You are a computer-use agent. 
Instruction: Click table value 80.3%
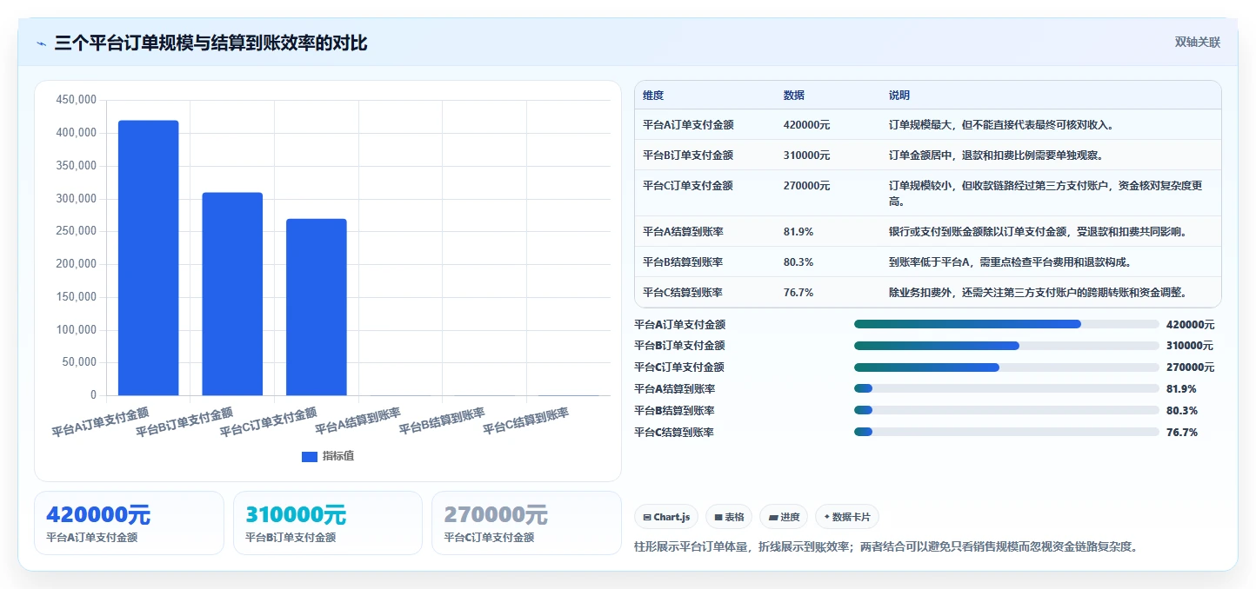(x=798, y=262)
